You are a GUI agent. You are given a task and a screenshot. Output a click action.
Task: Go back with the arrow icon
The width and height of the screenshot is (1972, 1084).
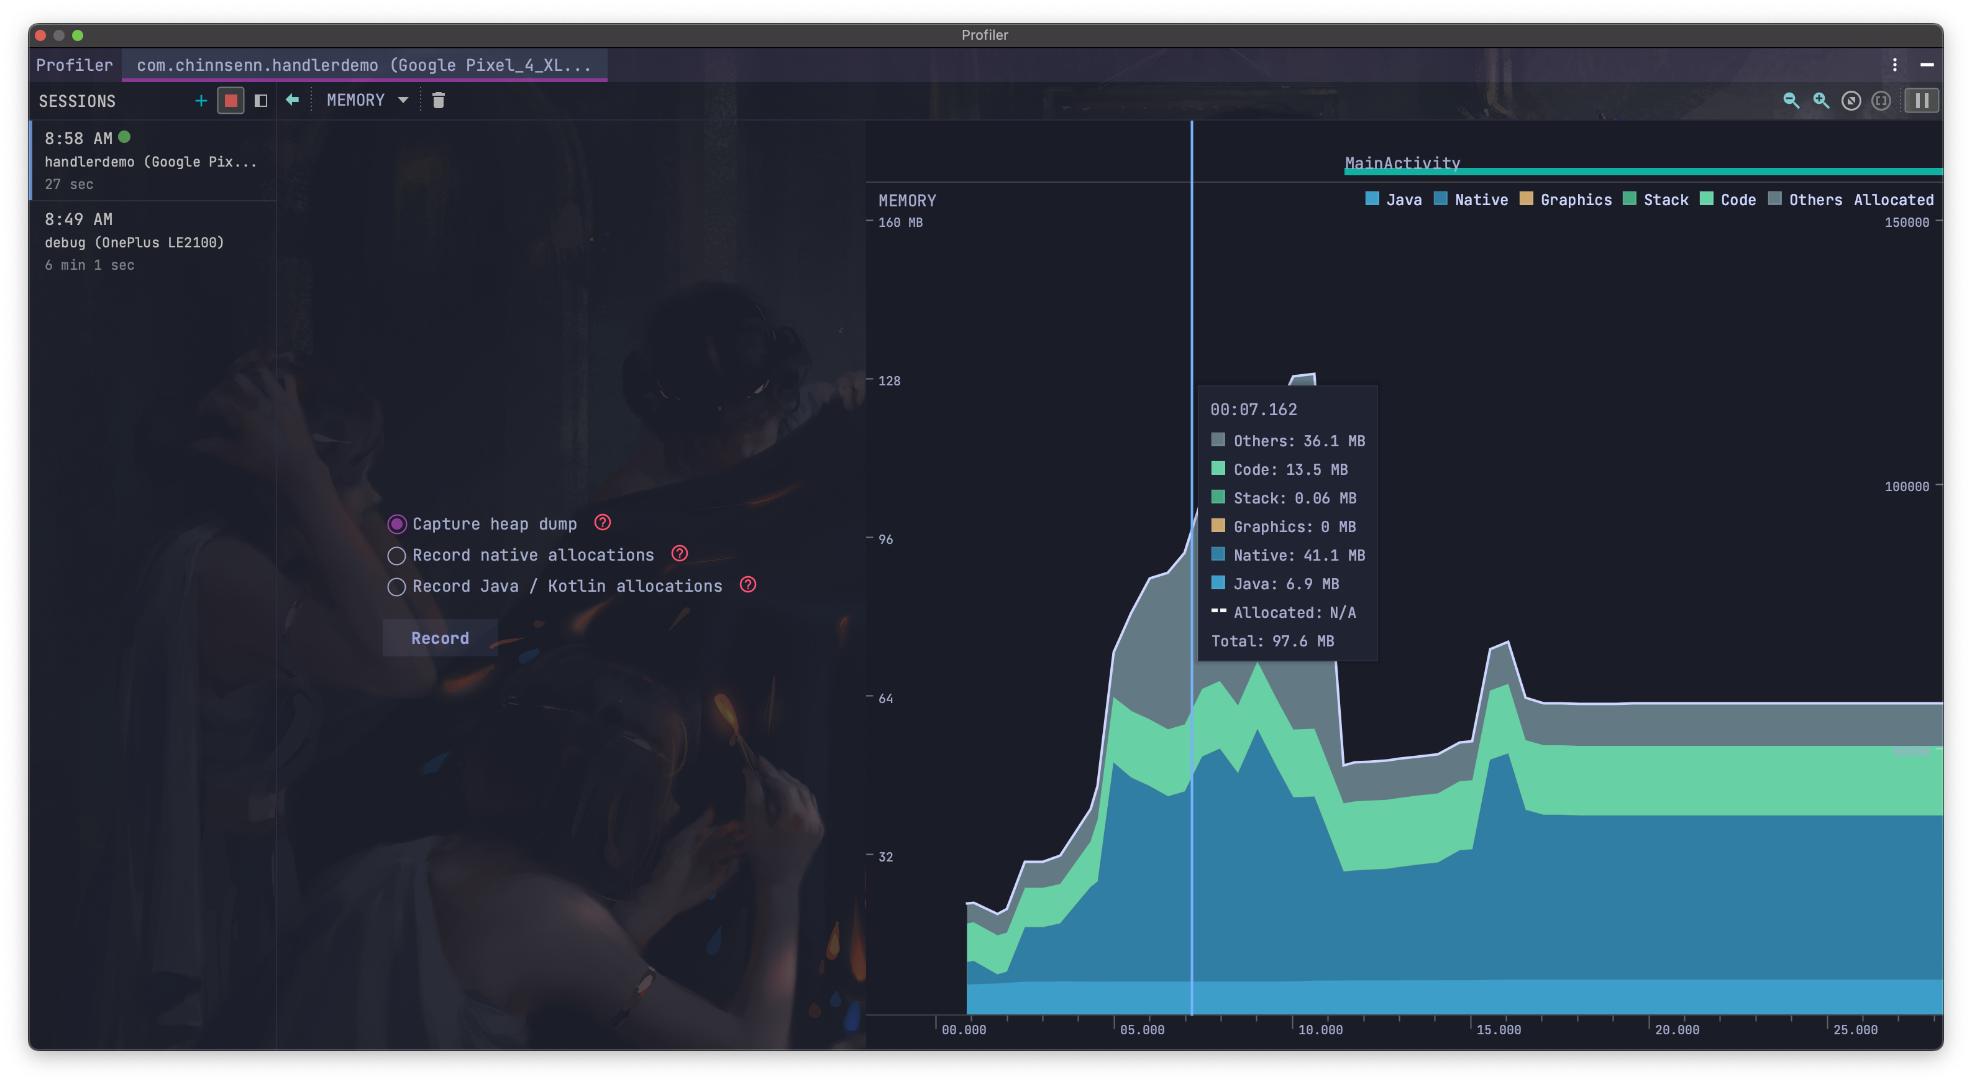tap(291, 99)
